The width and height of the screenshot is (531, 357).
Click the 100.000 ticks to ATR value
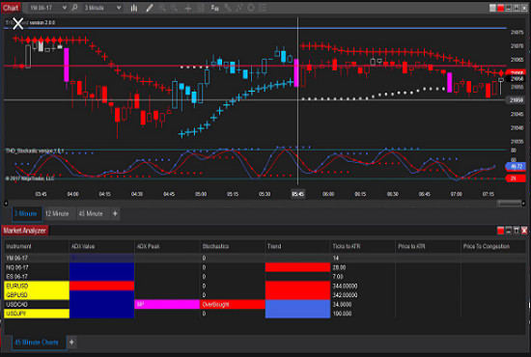(x=342, y=314)
